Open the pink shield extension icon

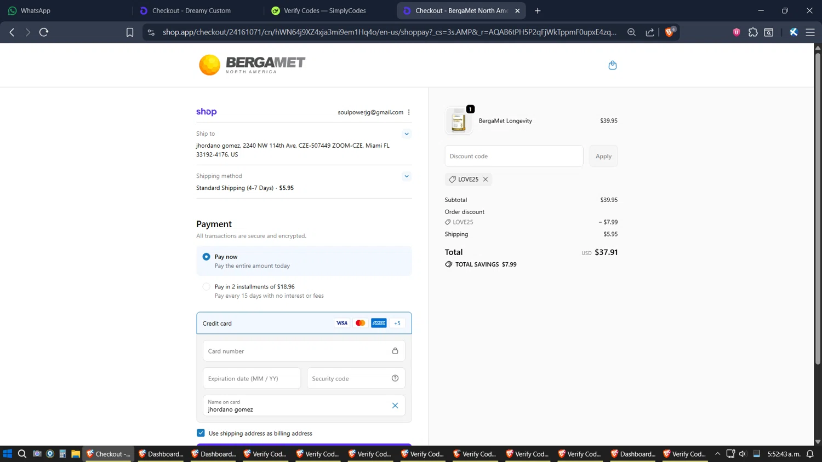tap(737, 32)
